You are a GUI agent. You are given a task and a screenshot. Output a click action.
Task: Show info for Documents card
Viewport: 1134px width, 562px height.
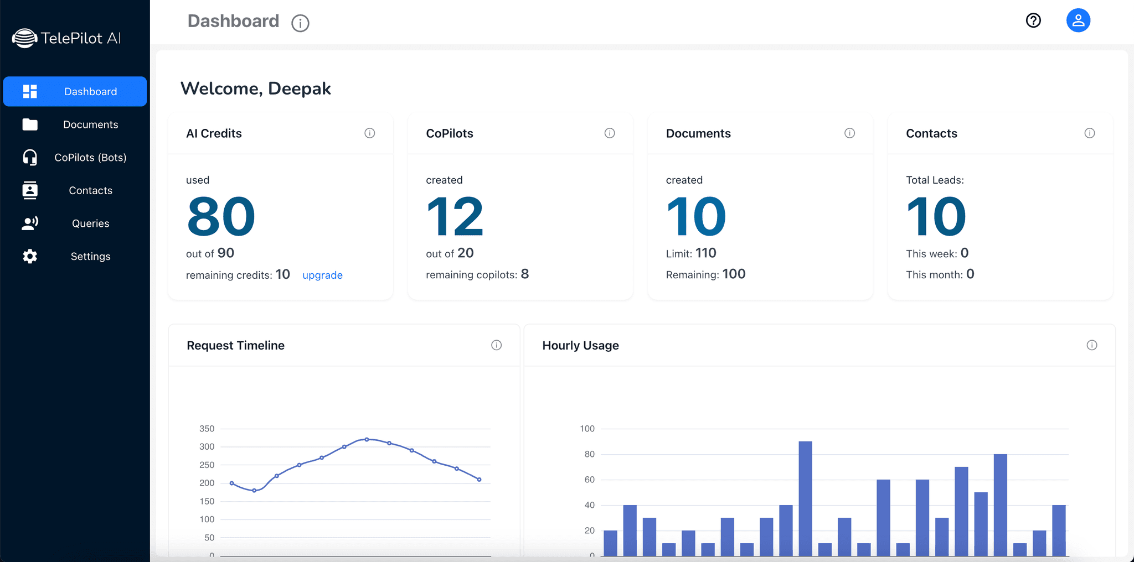849,133
